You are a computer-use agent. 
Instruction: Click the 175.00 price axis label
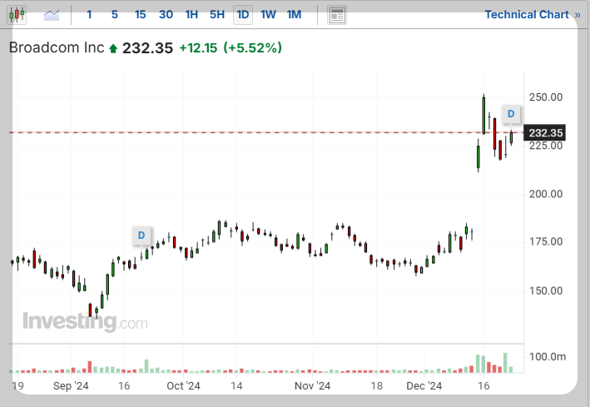point(546,241)
